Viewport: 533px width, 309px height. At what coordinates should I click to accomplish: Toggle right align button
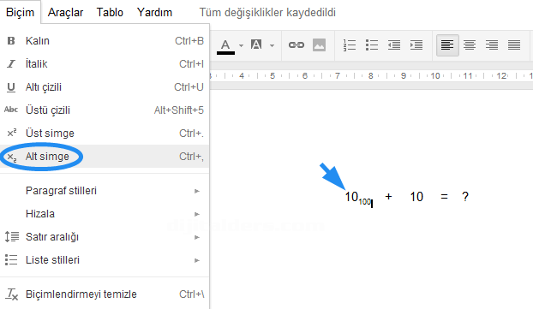click(x=492, y=45)
